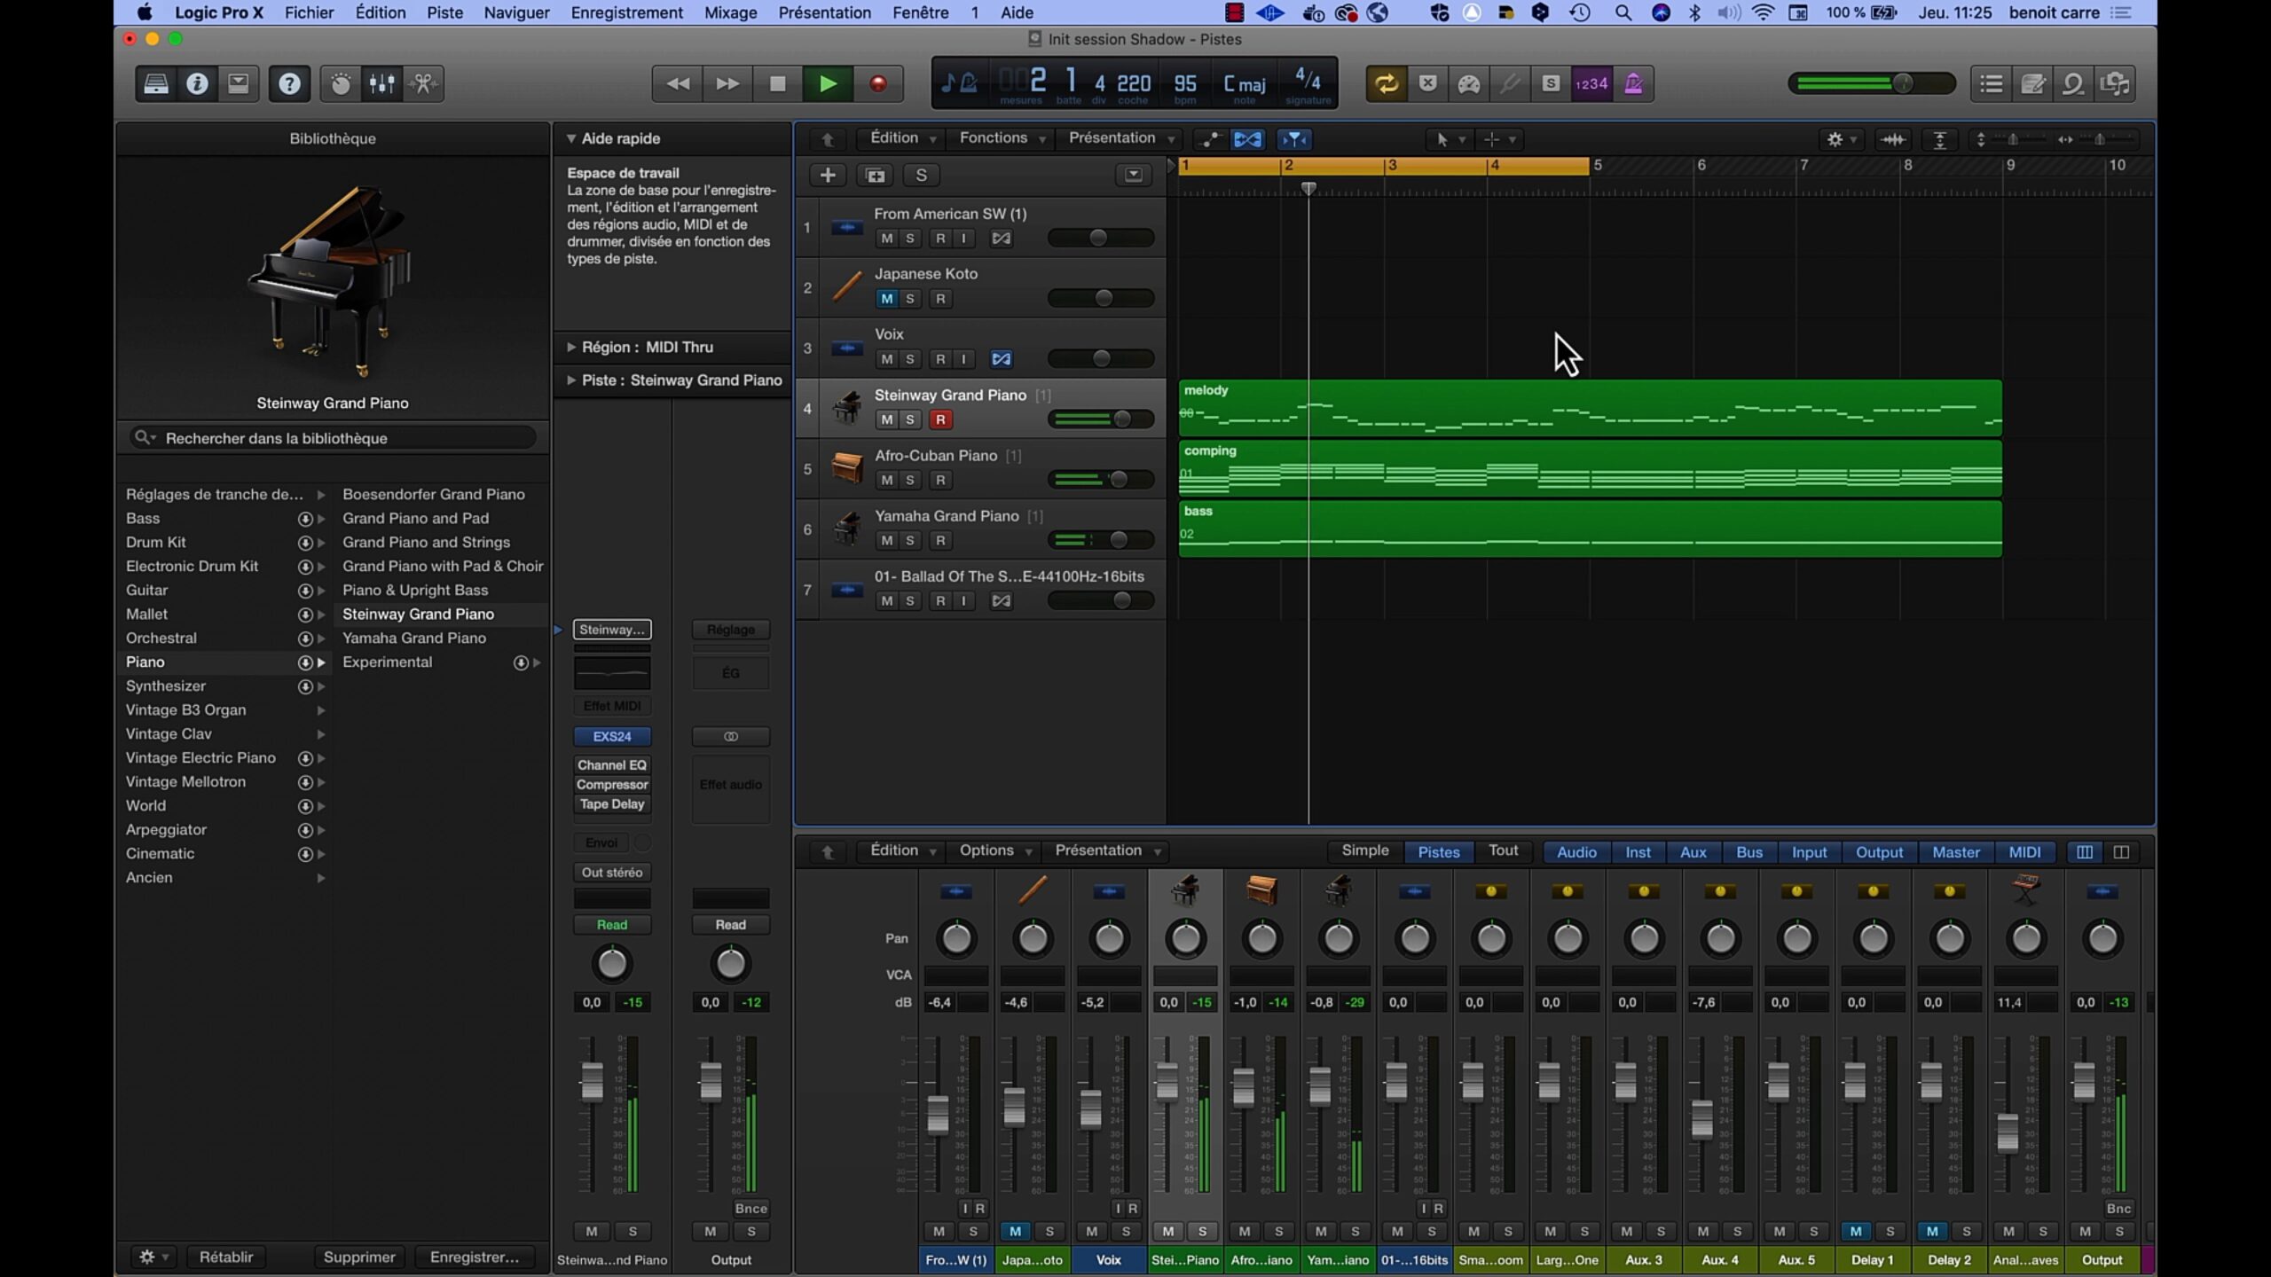Switch mixer to Tout view
This screenshot has width=2271, height=1277.
[x=1503, y=850]
